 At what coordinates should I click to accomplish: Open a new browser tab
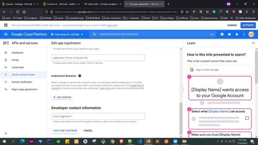click(169, 4)
